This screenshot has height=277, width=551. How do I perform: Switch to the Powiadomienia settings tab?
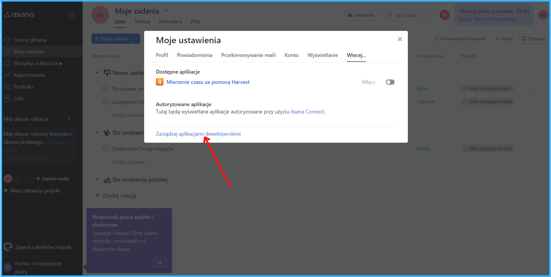coord(195,55)
